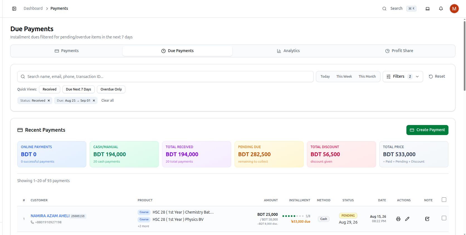
Task: Toggle the sidebar panel icon
Action: click(x=14, y=9)
